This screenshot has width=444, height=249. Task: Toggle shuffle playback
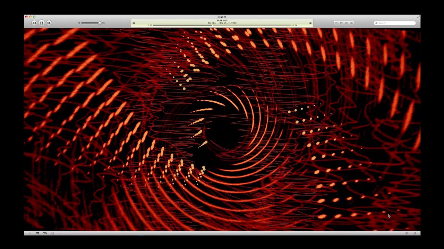click(37, 233)
